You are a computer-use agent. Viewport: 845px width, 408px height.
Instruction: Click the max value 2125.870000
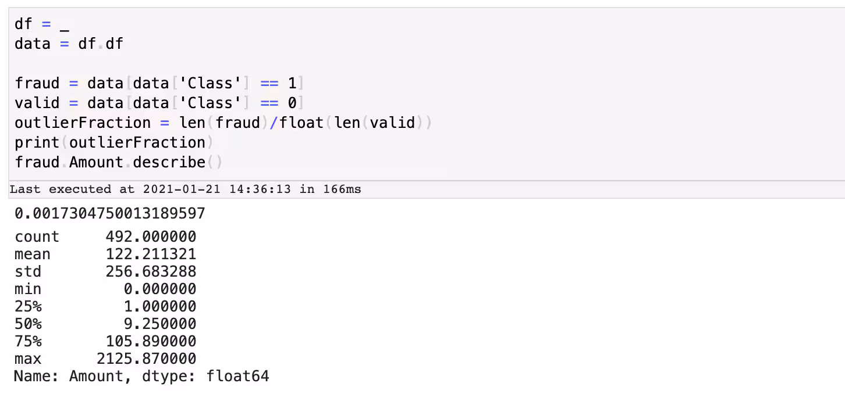coord(146,359)
